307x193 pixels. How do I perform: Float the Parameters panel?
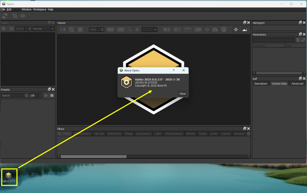click(x=300, y=34)
